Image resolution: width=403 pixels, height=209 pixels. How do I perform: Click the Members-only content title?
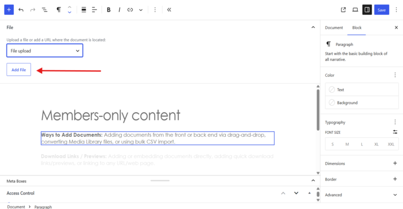pyautogui.click(x=111, y=115)
